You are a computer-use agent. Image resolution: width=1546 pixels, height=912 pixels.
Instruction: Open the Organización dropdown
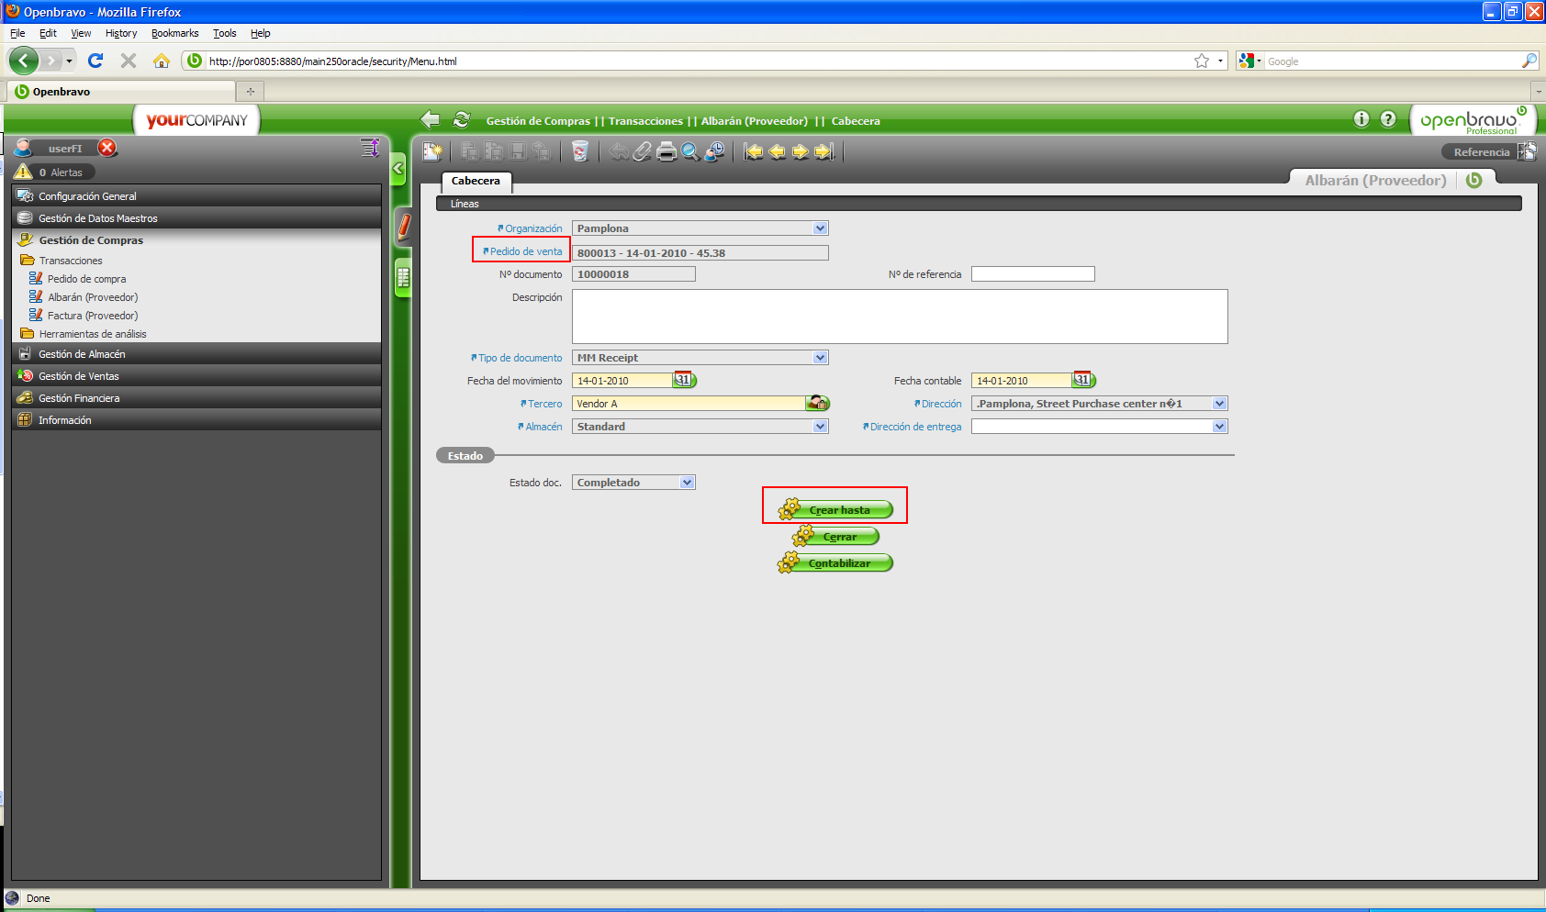(821, 228)
